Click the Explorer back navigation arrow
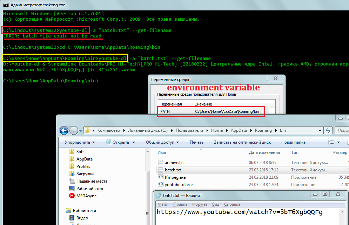This screenshot has width=349, height=225. click(64, 130)
